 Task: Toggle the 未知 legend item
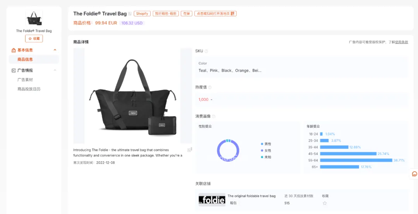(266, 157)
